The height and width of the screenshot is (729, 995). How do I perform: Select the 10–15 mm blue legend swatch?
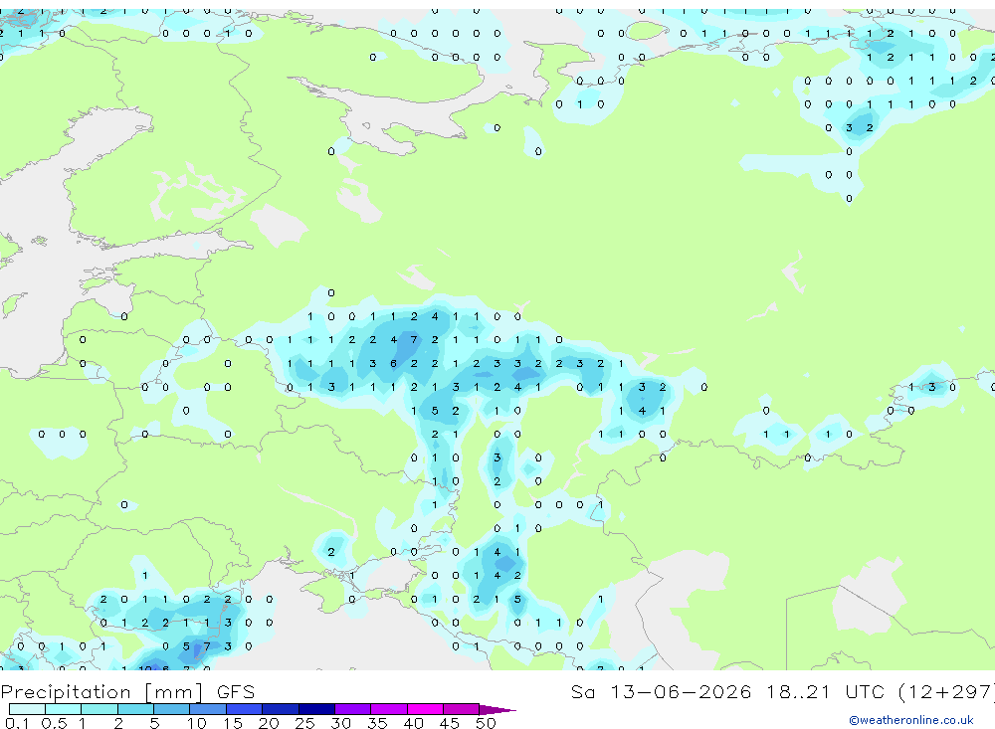click(208, 709)
